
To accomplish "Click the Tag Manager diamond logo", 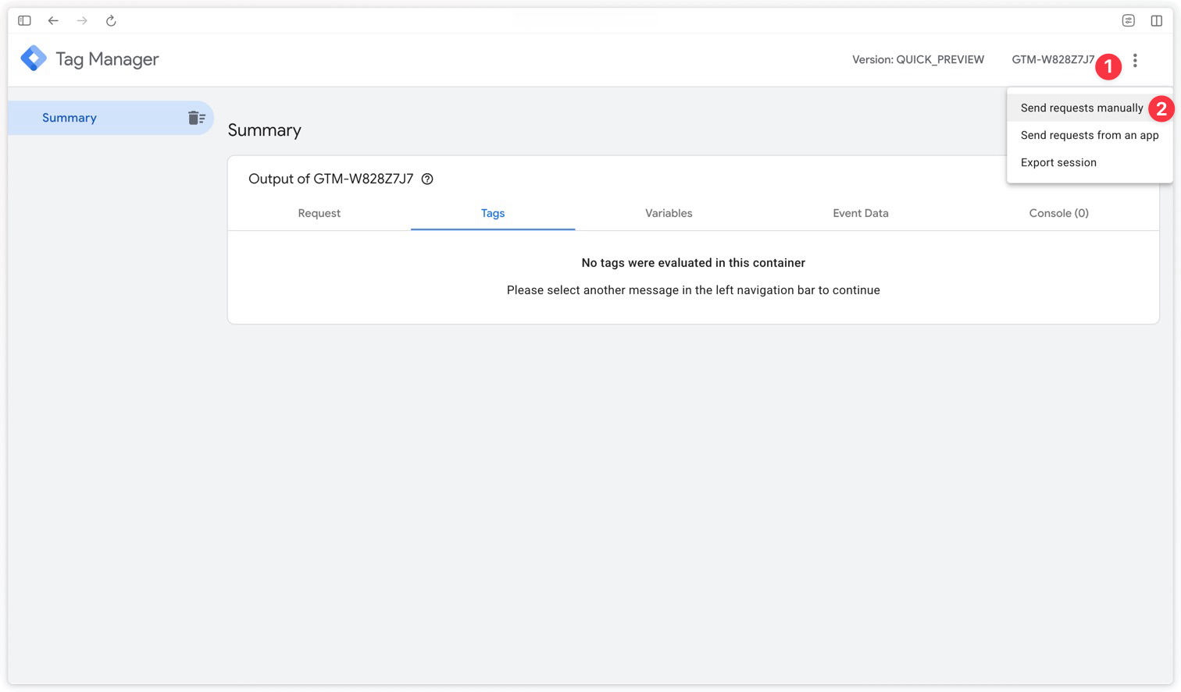I will 34,59.
